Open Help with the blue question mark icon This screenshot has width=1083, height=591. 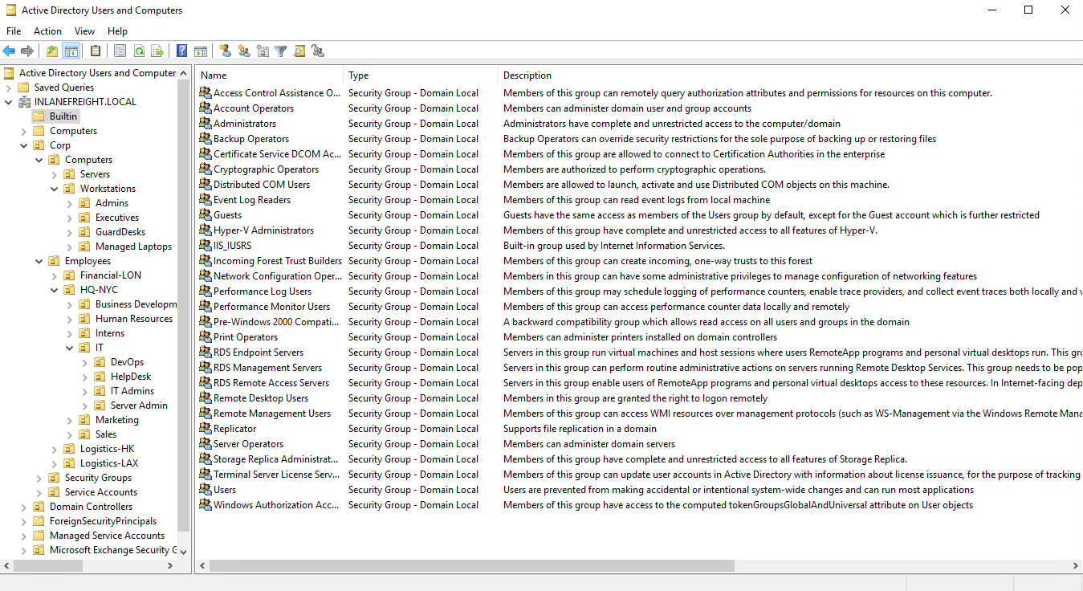182,51
